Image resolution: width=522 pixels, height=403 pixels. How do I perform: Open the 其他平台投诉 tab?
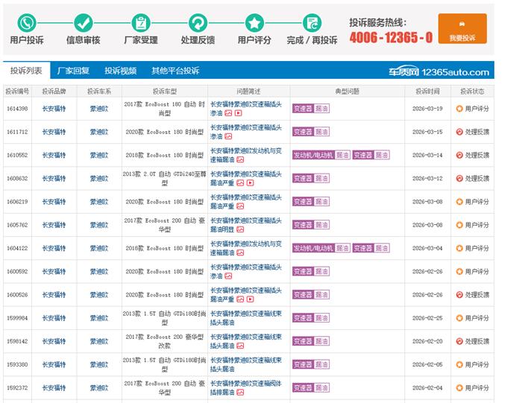[x=175, y=71]
